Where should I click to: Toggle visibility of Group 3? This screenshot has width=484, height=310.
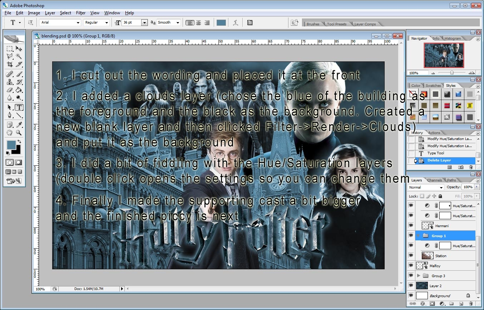411,276
